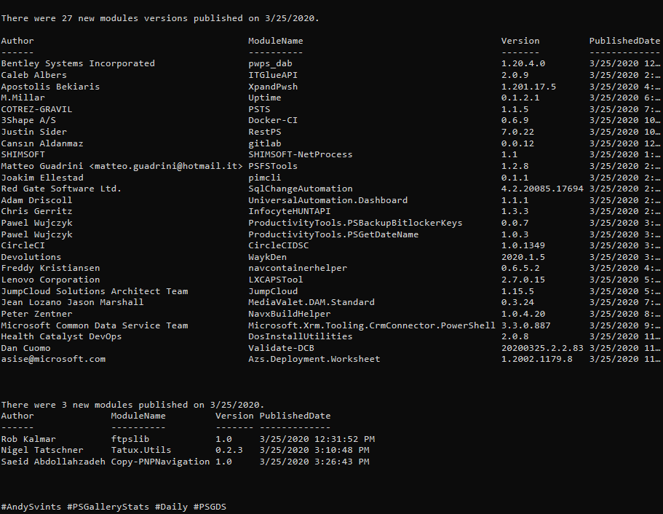Viewport: 663px width, 514px height.
Task: Click author Cansın Aldanmaz
Action: pos(42,143)
